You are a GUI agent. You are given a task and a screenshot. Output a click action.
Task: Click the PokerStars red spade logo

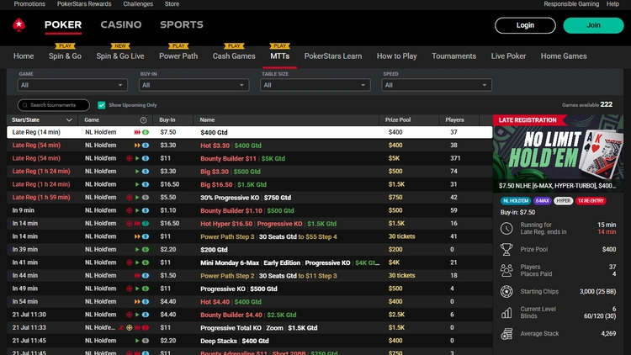19,25
